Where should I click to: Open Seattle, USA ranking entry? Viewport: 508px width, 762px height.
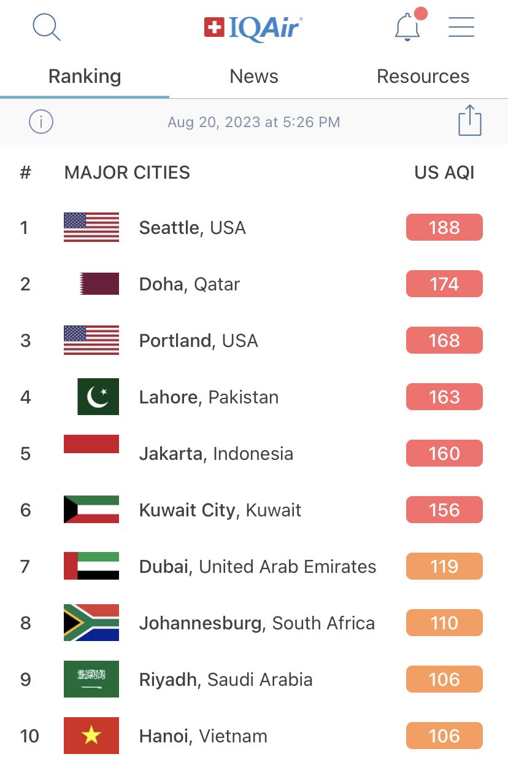point(192,228)
